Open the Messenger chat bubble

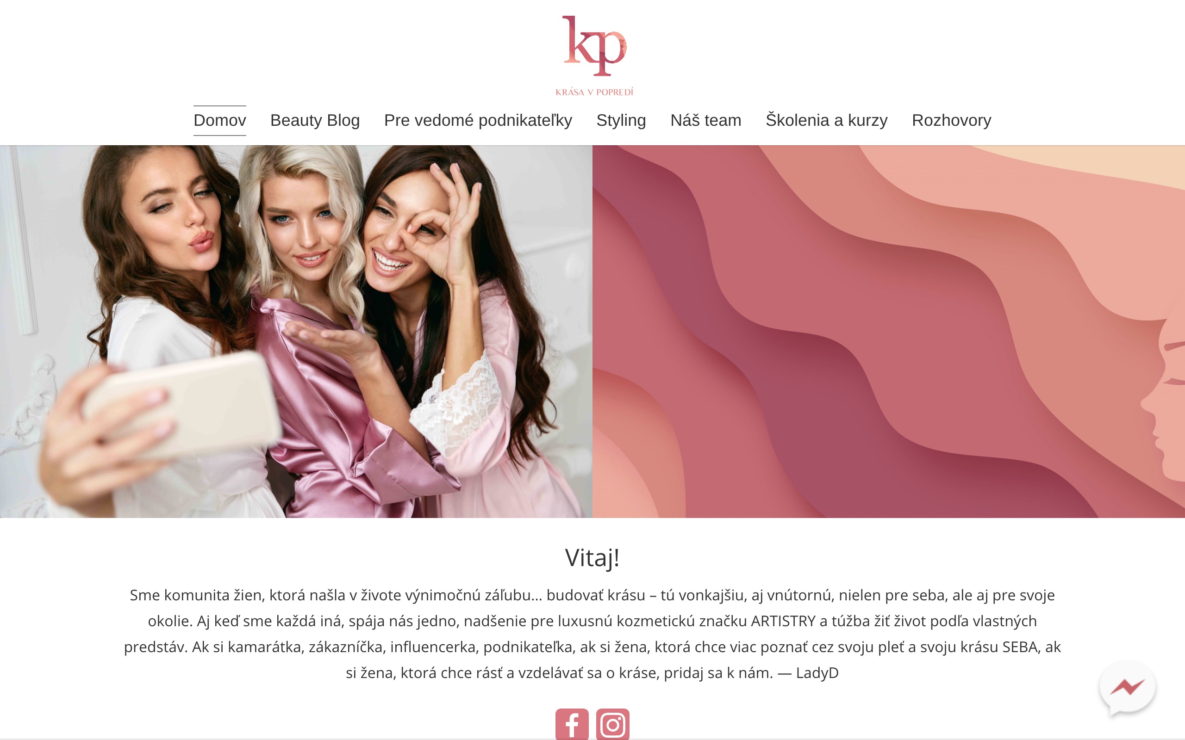pos(1127,688)
